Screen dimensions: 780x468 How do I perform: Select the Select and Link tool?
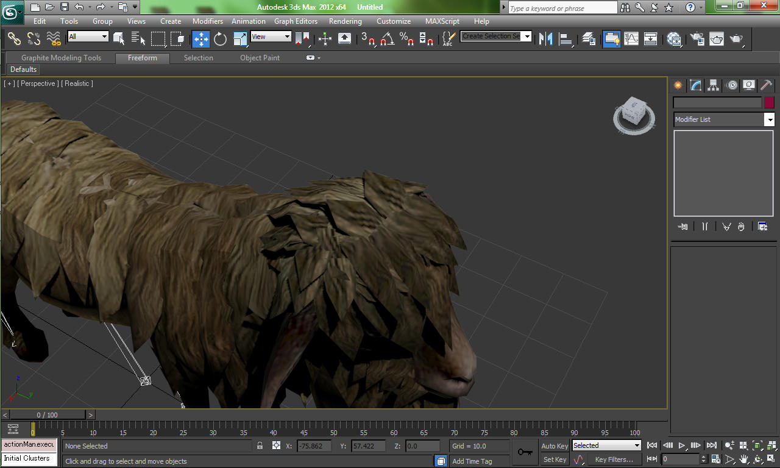(14, 38)
